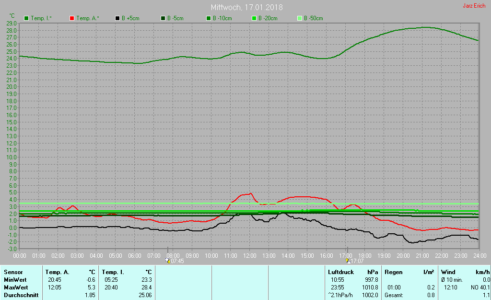The width and height of the screenshot is (491, 300).
Task: Click the MaxWert row label
Action: click(15, 288)
